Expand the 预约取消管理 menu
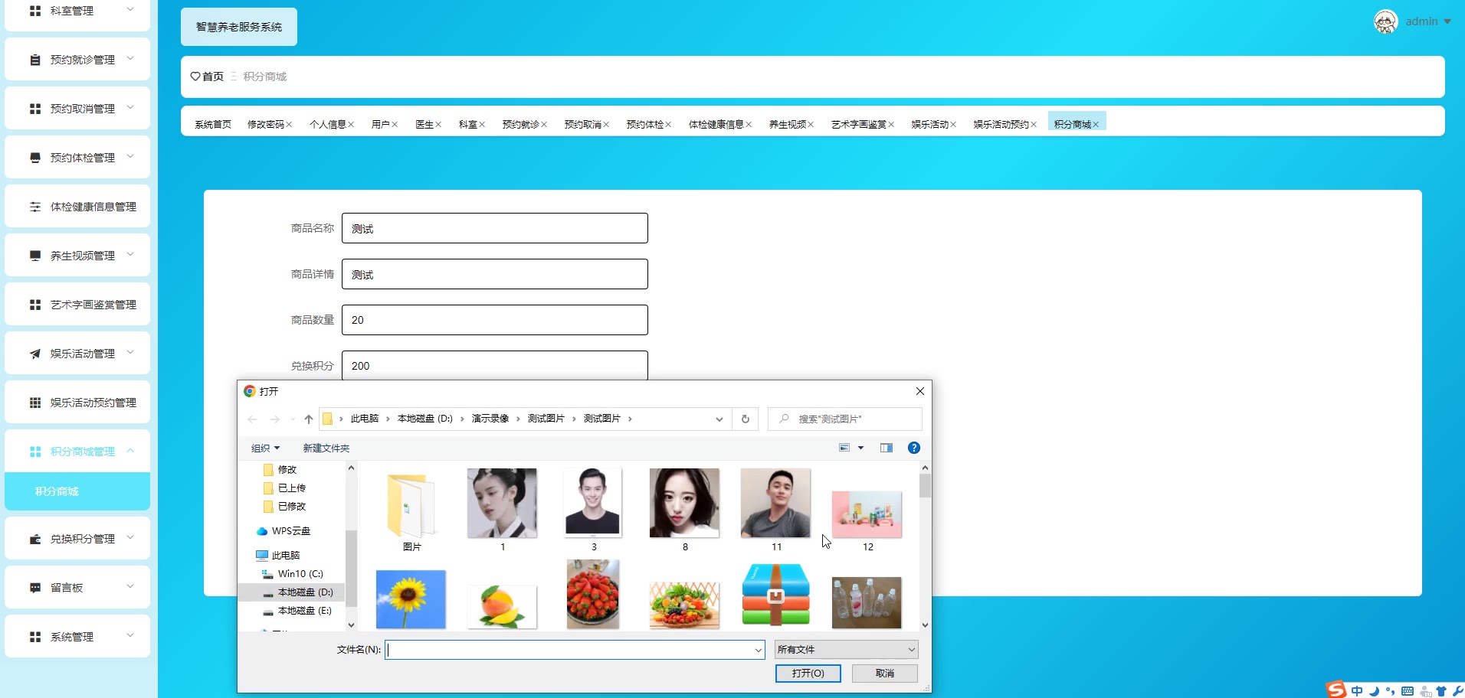The height and width of the screenshot is (698, 1465). tap(130, 108)
